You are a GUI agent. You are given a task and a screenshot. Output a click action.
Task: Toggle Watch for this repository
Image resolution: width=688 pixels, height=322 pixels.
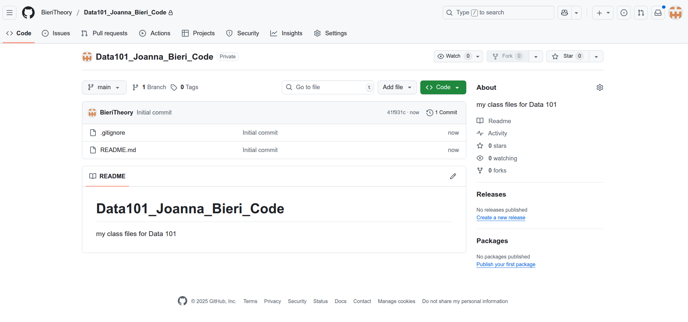click(x=453, y=56)
